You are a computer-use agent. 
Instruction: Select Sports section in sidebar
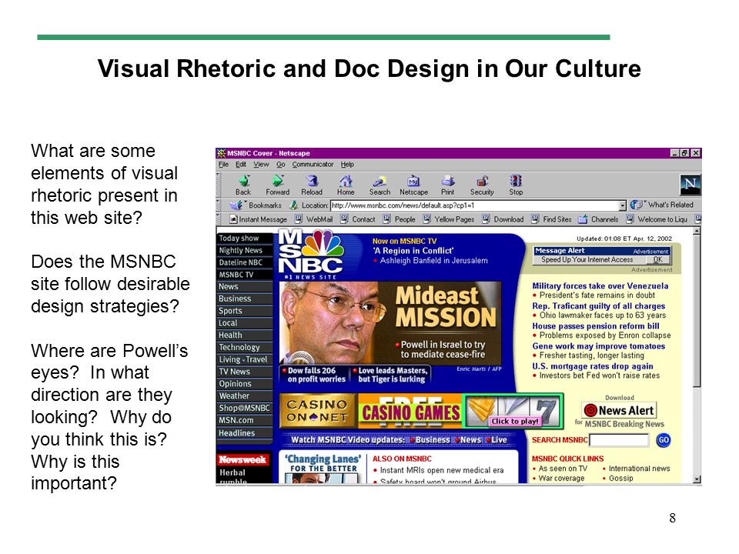click(x=245, y=312)
